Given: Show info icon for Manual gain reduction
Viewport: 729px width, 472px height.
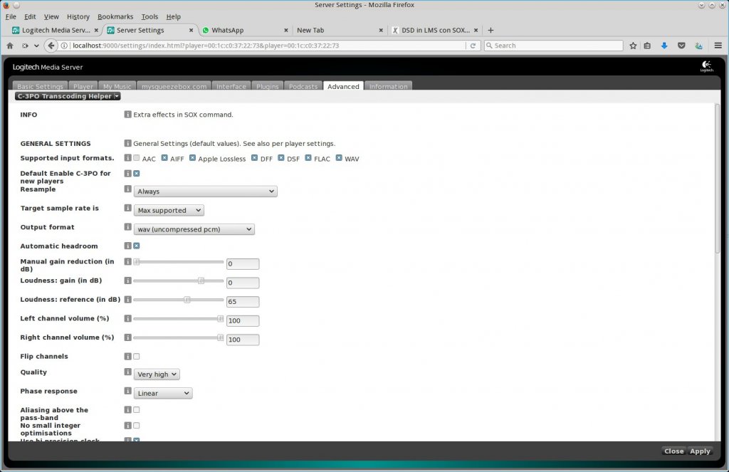Looking at the screenshot, I should pos(127,262).
